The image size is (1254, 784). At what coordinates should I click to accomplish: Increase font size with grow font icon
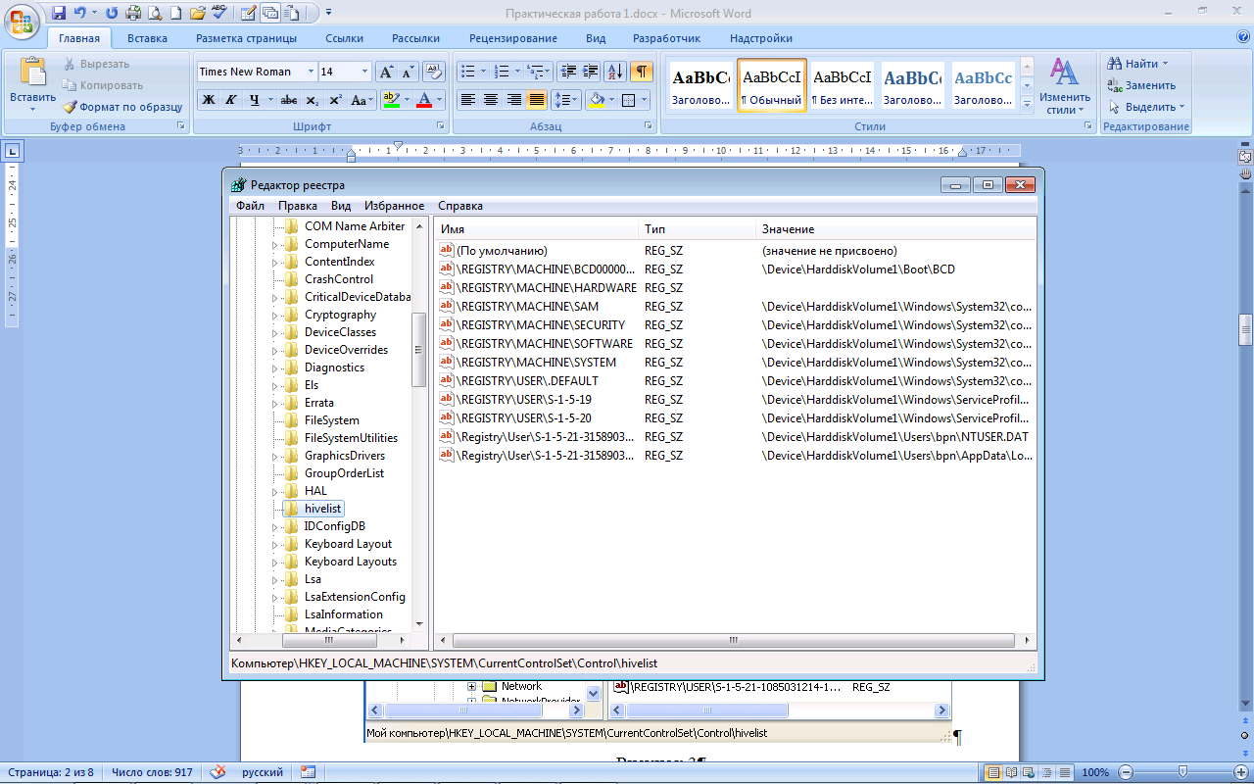click(x=386, y=72)
